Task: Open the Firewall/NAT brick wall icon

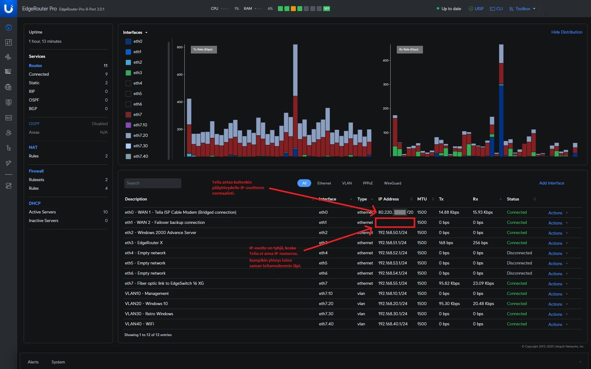Action: [9, 72]
